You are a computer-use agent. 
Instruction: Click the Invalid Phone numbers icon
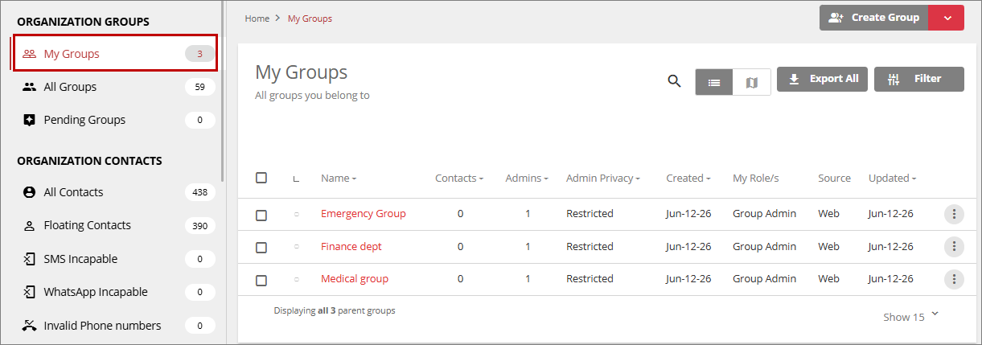(x=30, y=326)
